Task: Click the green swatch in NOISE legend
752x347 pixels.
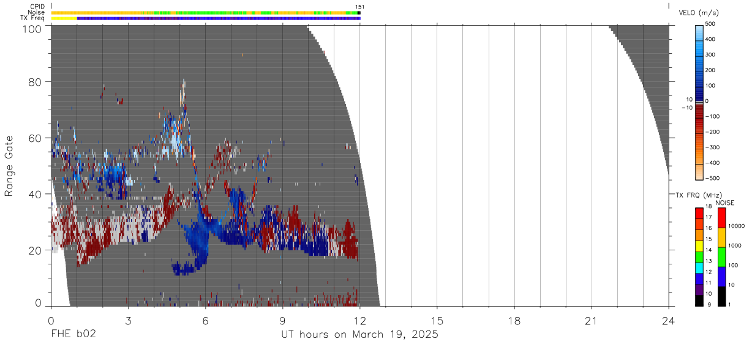Action: (x=721, y=257)
